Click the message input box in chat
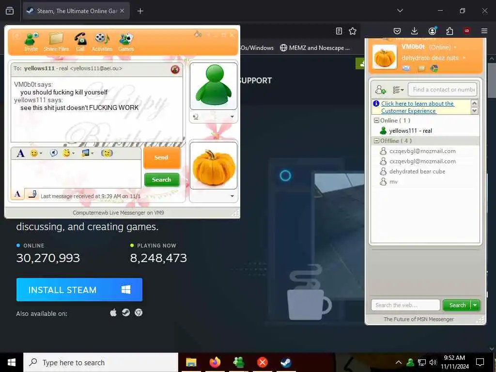The width and height of the screenshot is (496, 372). [76, 174]
